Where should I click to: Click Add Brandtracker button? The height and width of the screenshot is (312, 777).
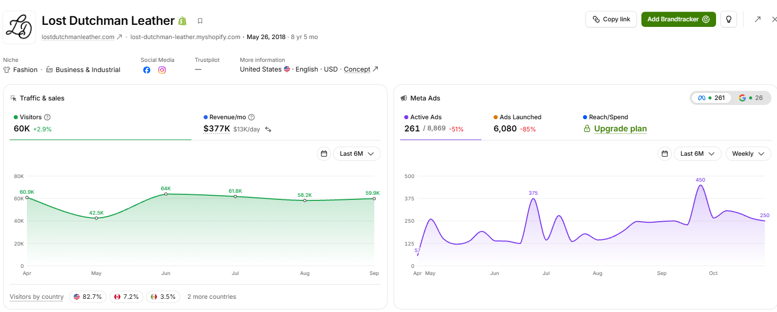tap(678, 19)
